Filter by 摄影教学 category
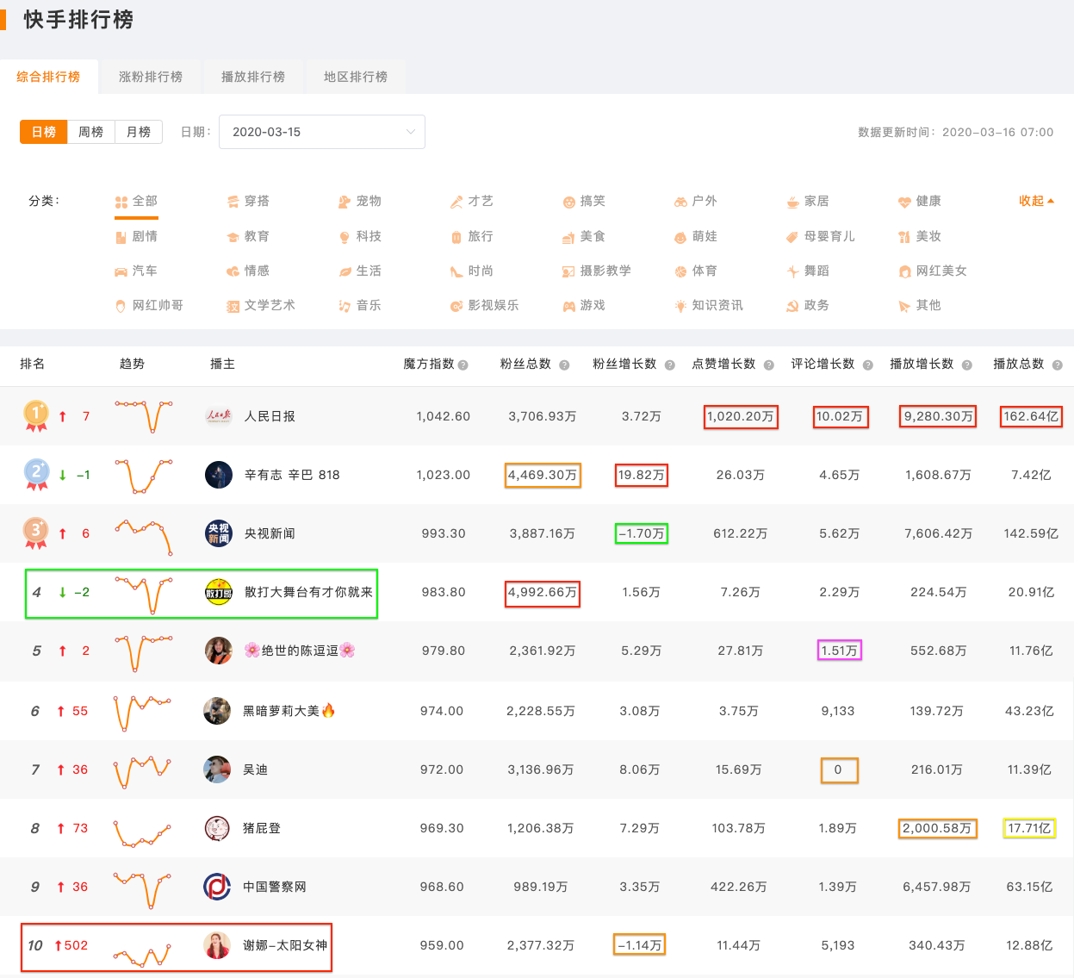The image size is (1074, 978). click(x=597, y=271)
